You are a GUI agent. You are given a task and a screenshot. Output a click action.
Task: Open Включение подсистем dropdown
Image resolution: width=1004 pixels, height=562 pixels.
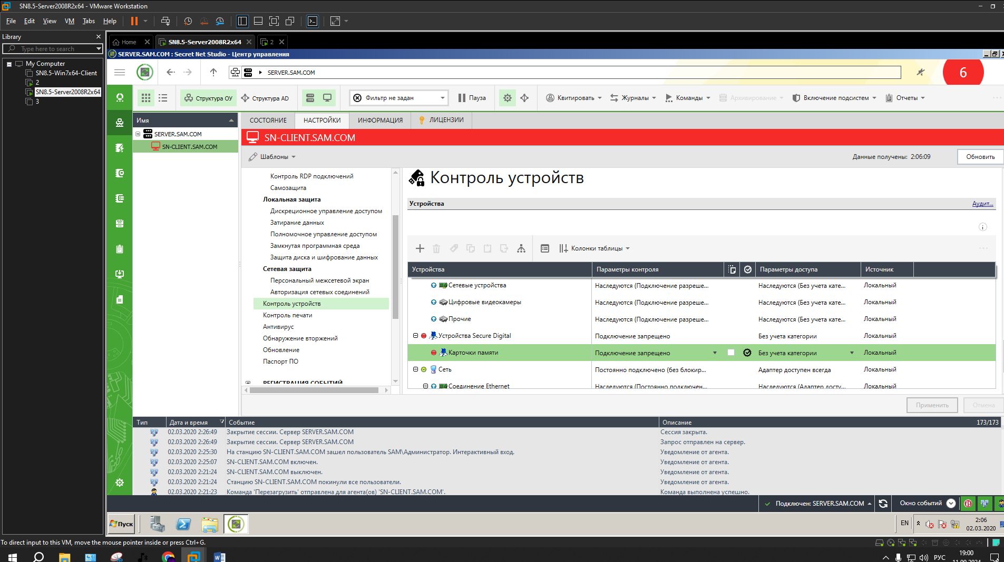[x=834, y=98]
